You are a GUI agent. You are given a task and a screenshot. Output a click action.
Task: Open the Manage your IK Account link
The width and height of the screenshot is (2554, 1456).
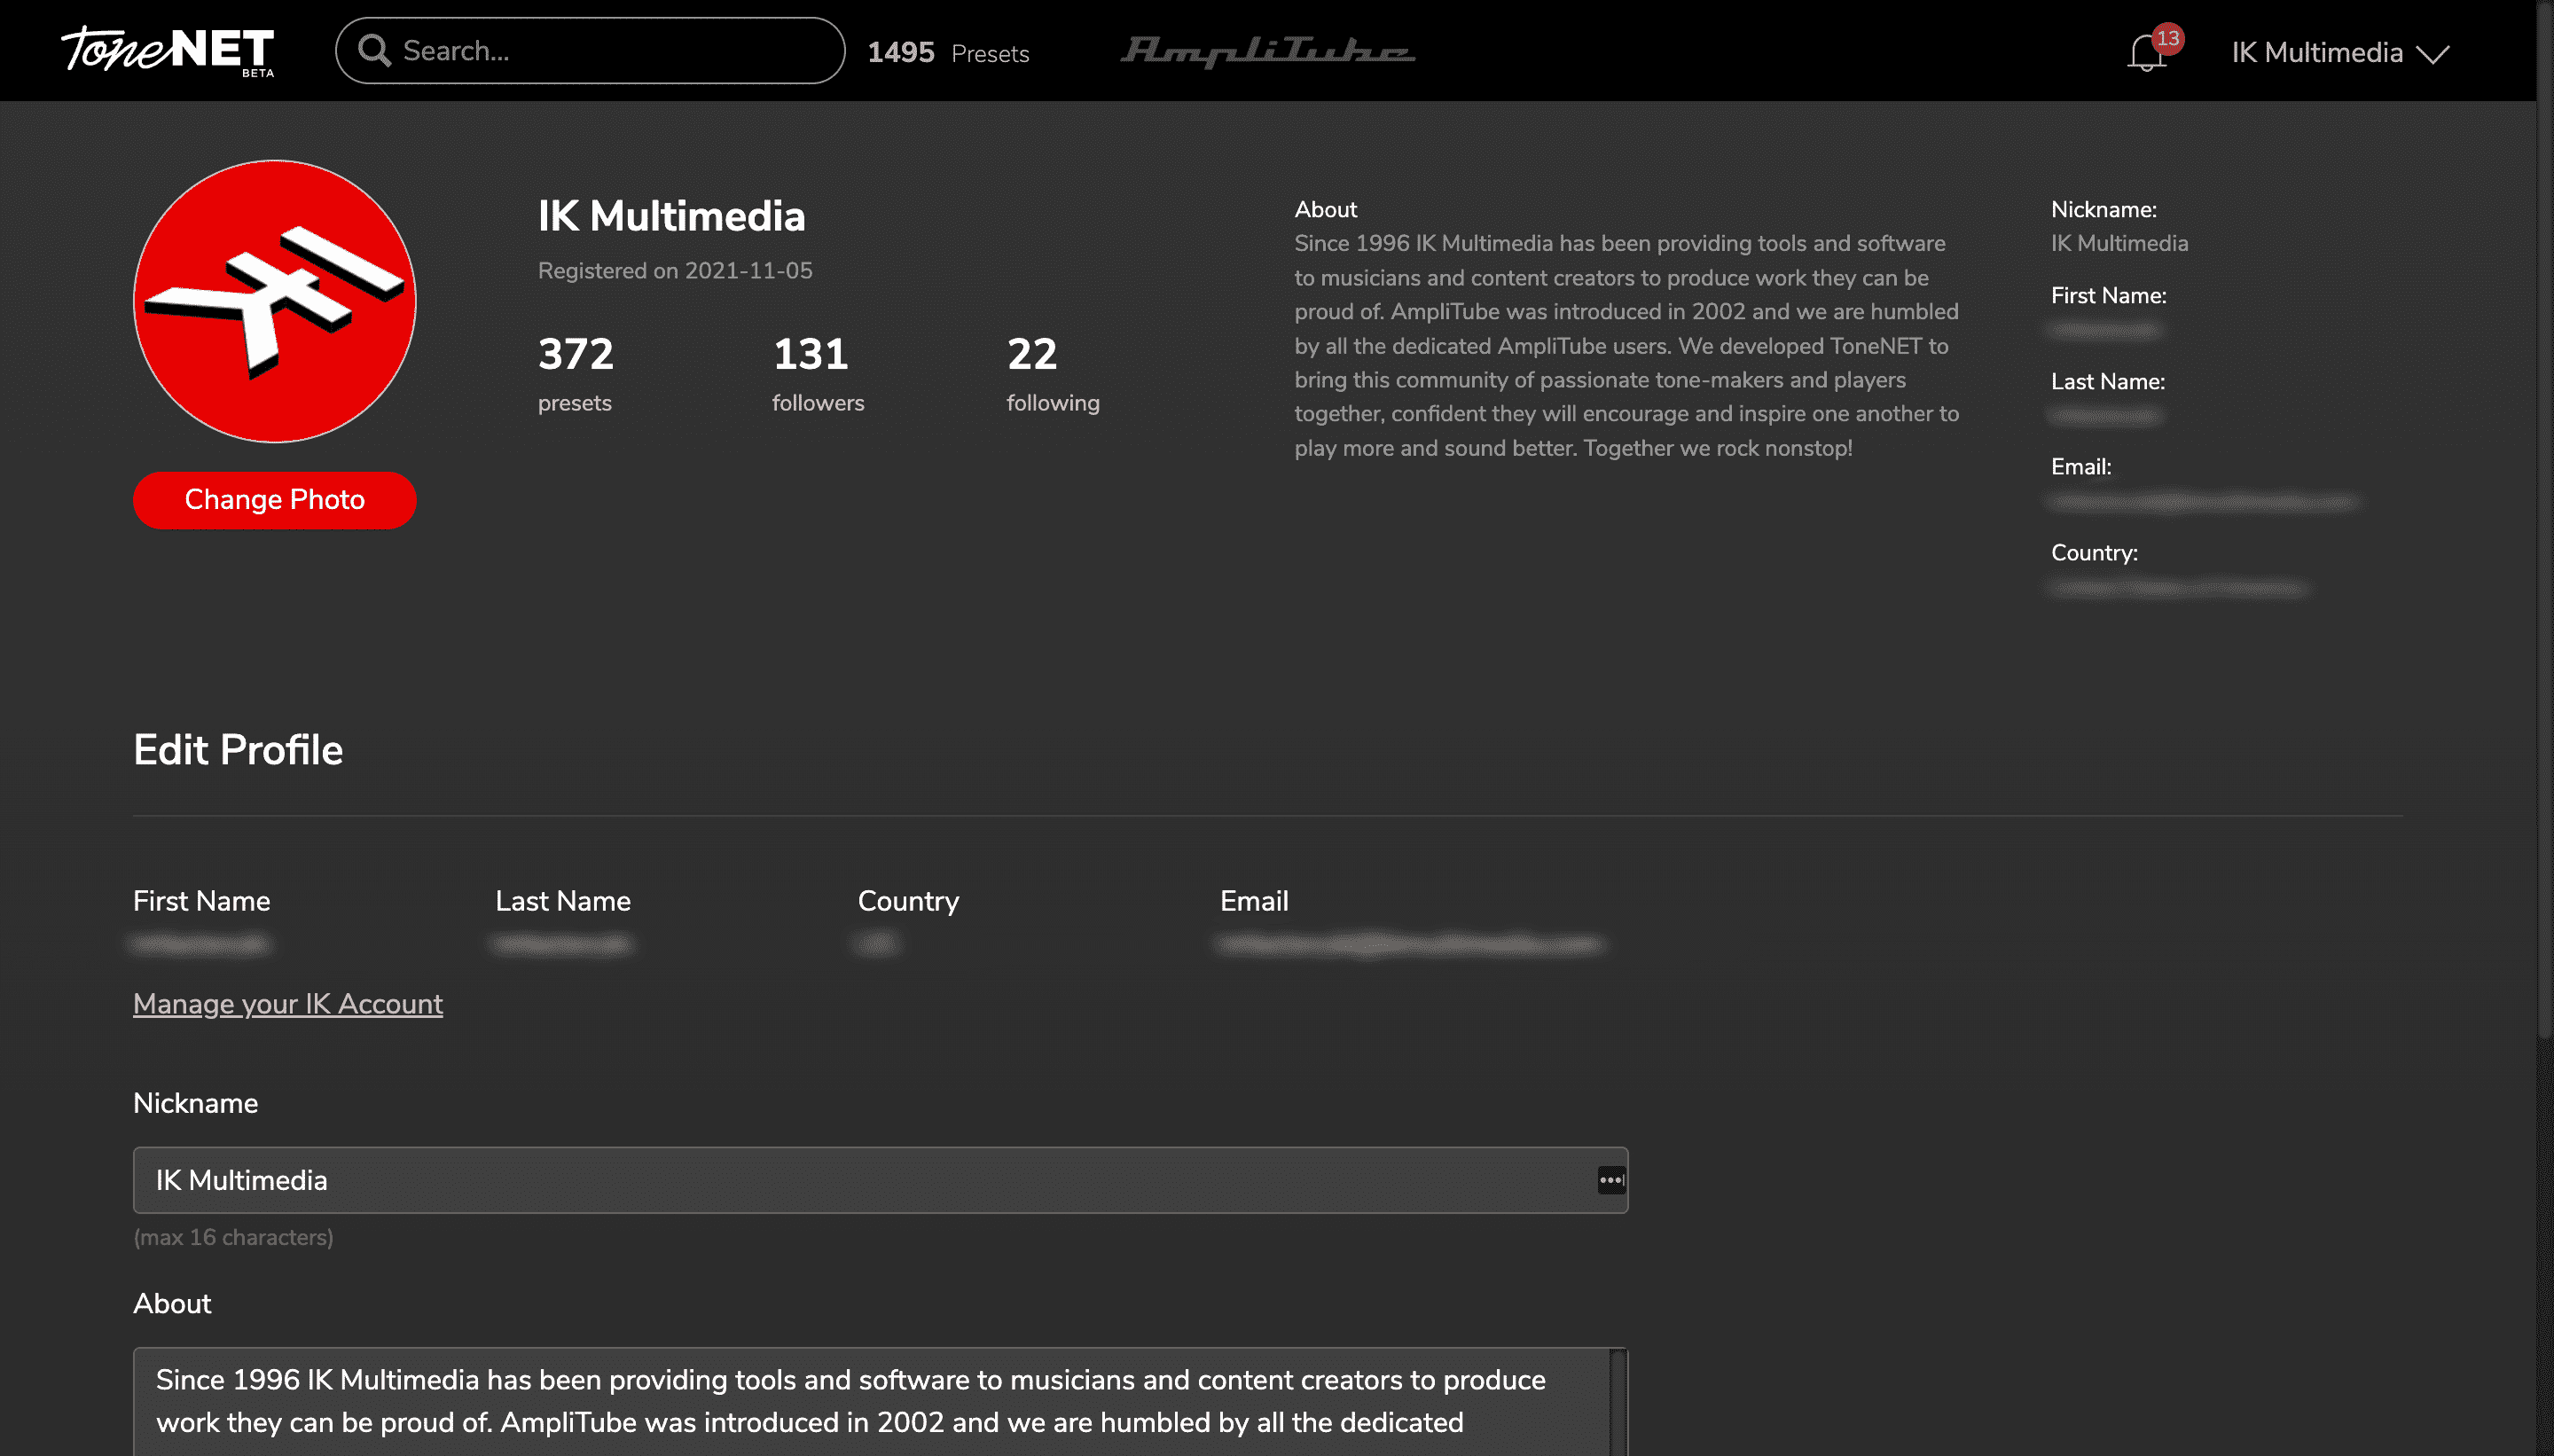pos(287,1004)
